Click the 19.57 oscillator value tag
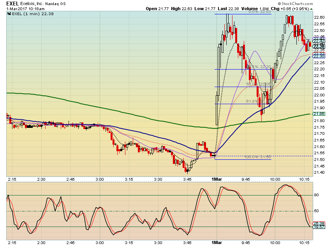 point(319,227)
